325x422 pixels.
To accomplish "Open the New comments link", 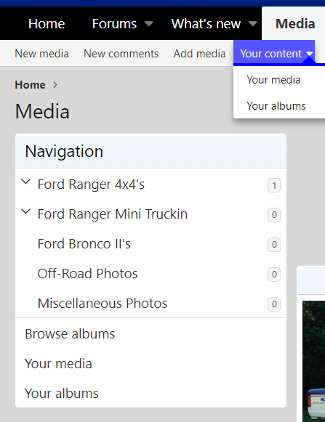I will tap(121, 54).
